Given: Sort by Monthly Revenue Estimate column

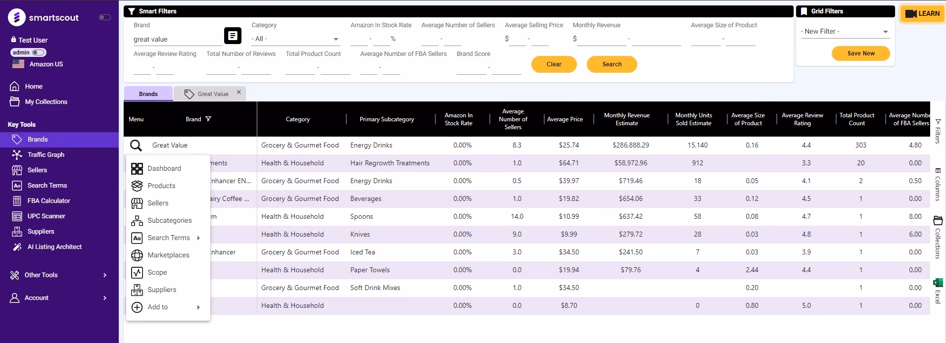Looking at the screenshot, I should [x=627, y=119].
